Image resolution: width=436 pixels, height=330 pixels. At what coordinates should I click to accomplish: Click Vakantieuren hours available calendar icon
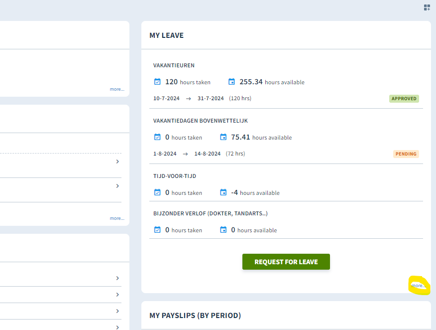pyautogui.click(x=231, y=82)
